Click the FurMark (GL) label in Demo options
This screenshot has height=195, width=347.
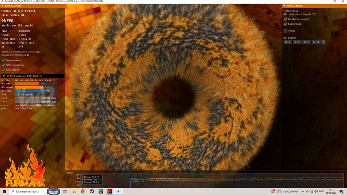[290, 11]
